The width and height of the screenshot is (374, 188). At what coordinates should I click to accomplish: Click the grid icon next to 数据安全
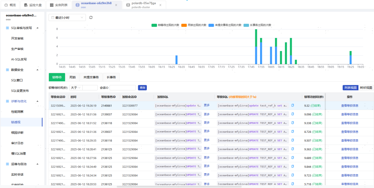(x=7, y=70)
